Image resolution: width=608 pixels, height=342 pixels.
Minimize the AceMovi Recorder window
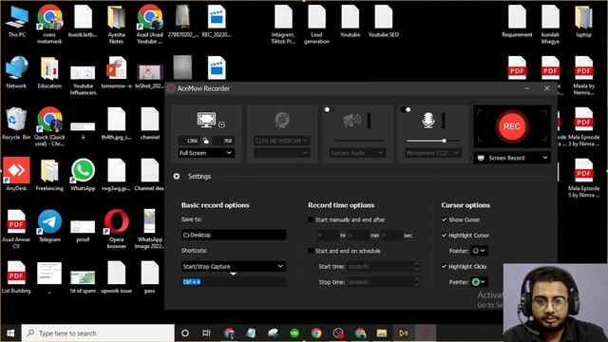[x=527, y=88]
